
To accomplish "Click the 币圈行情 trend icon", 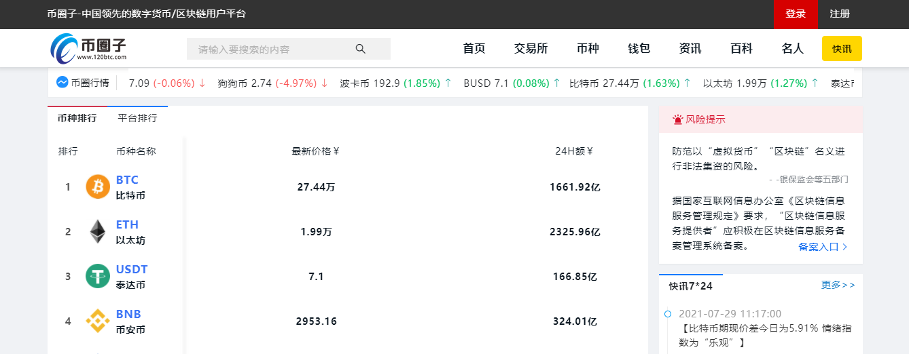I will [x=62, y=83].
